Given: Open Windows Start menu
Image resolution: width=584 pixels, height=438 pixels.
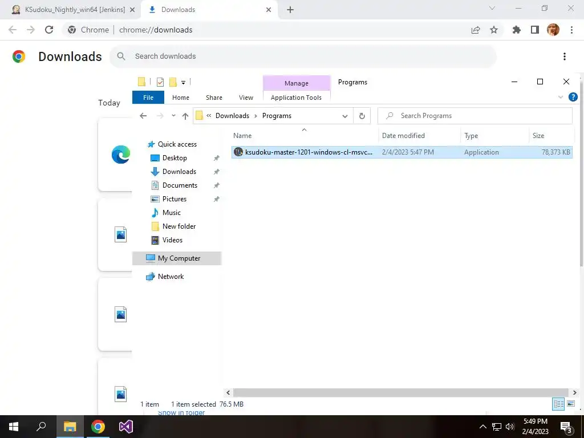Looking at the screenshot, I should pos(14,427).
